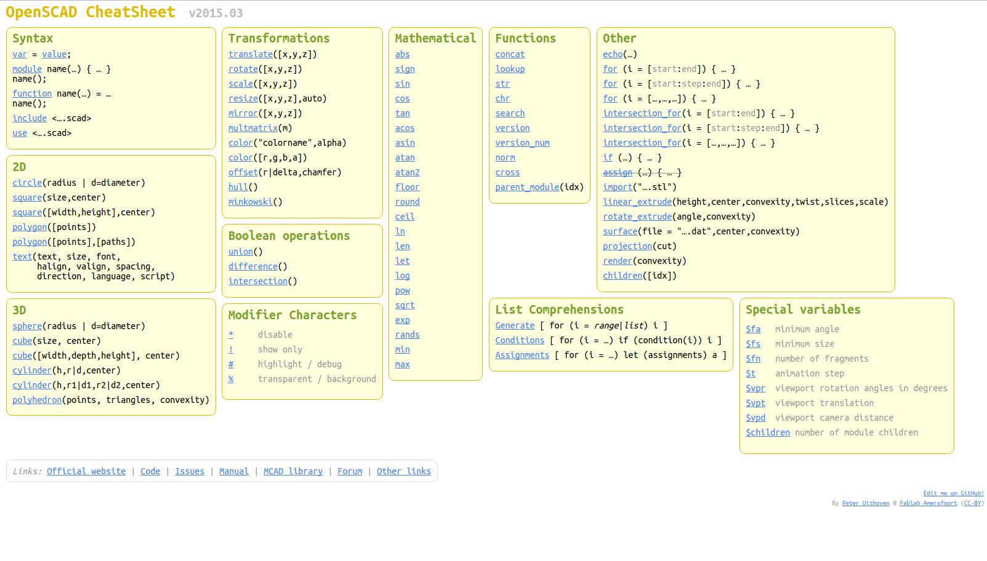Open the rotate transformation documentation
Viewport: 987px width, 561px height.
coord(243,69)
